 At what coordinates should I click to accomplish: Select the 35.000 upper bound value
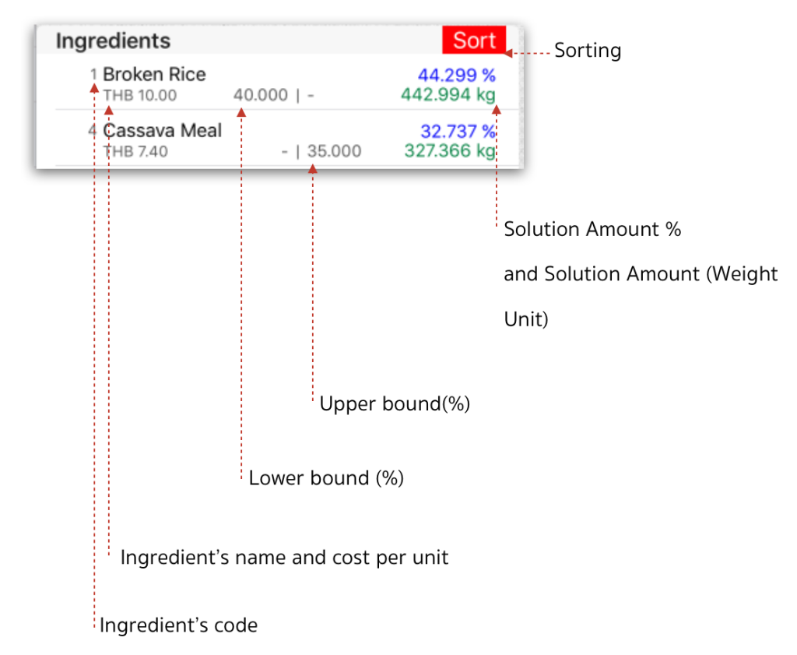(x=334, y=151)
